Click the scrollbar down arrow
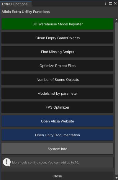 click(x=117, y=178)
